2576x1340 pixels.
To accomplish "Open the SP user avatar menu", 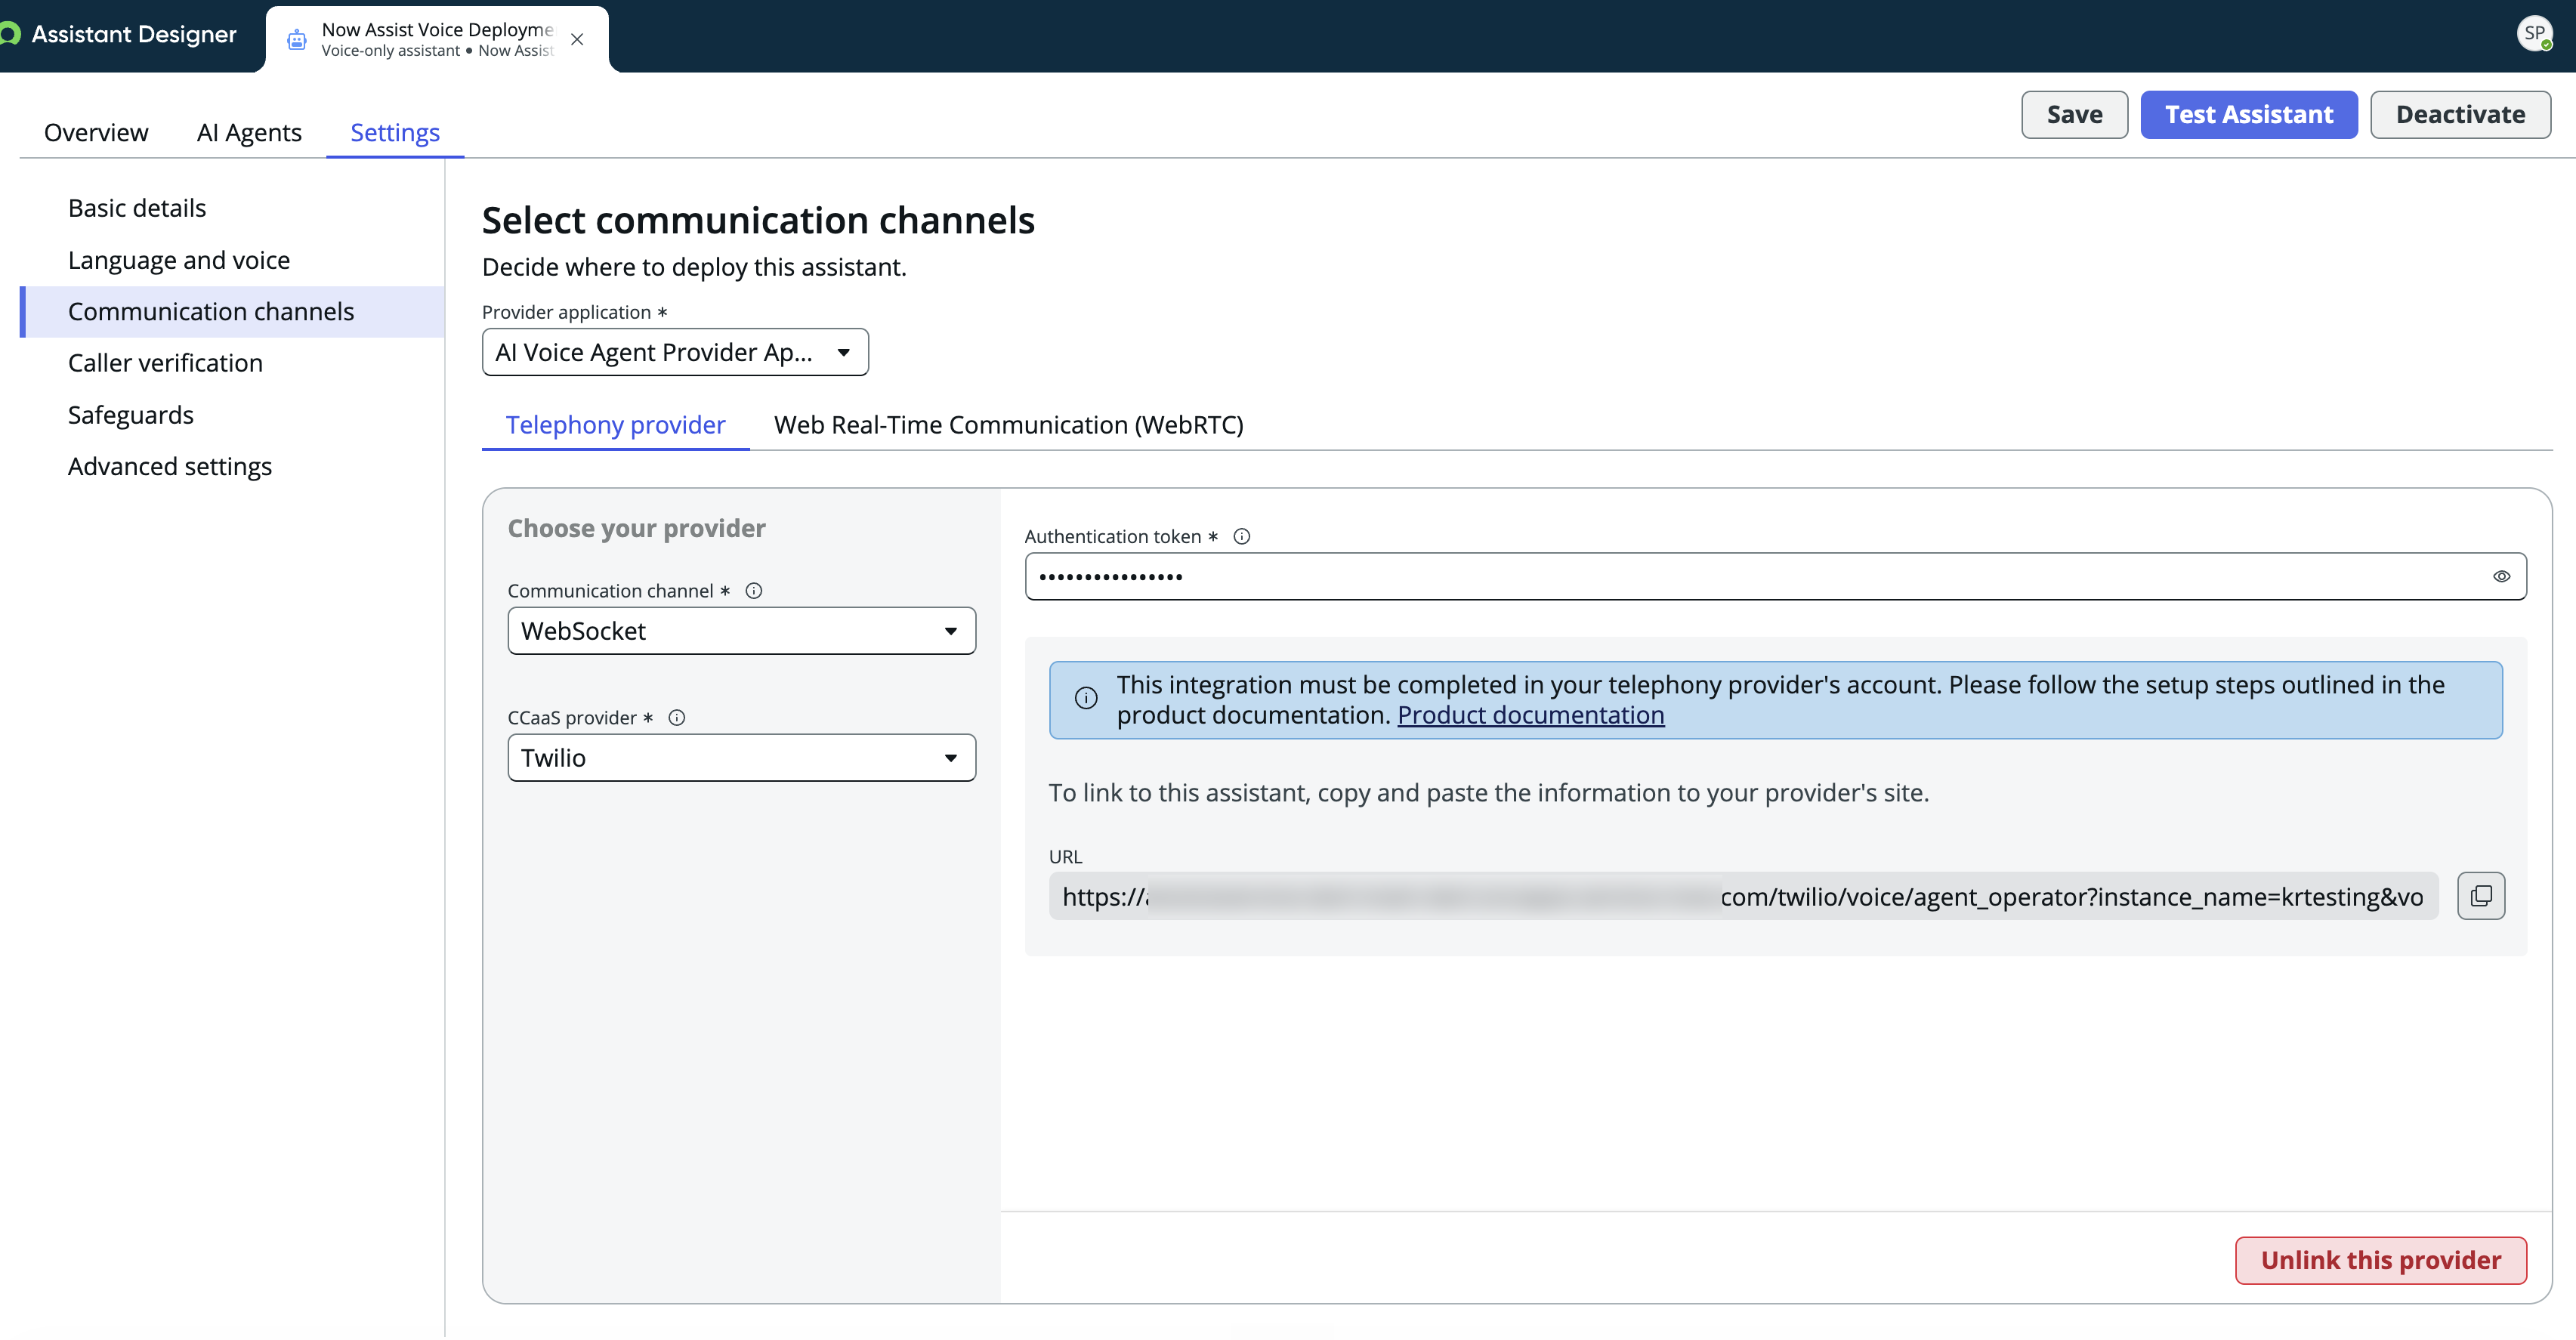I will point(2534,34).
